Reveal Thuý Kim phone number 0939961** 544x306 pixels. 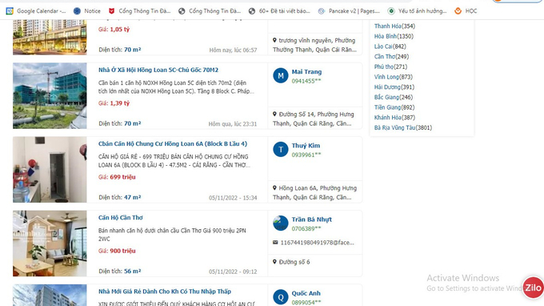tap(306, 155)
